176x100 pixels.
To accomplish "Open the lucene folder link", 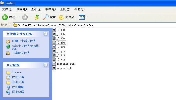I will click(x=16, y=72).
